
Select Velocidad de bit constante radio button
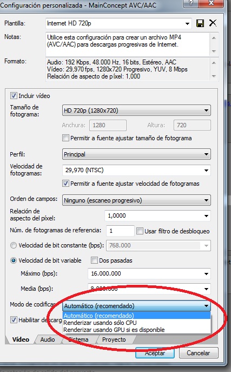[x=14, y=245]
